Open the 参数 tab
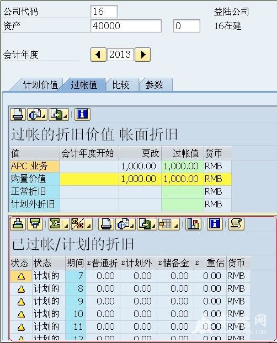The height and width of the screenshot is (343, 277). click(x=154, y=85)
